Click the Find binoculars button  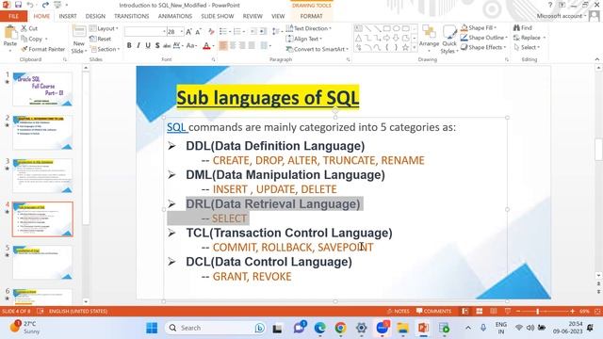(x=523, y=27)
